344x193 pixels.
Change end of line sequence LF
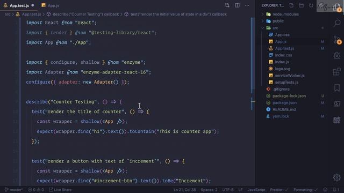point(240,190)
